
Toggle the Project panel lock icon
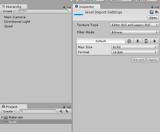tap(64, 107)
